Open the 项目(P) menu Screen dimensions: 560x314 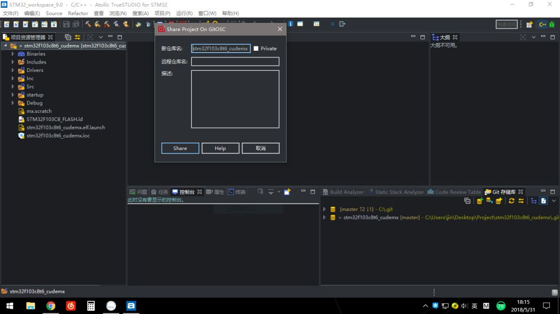[x=162, y=13]
